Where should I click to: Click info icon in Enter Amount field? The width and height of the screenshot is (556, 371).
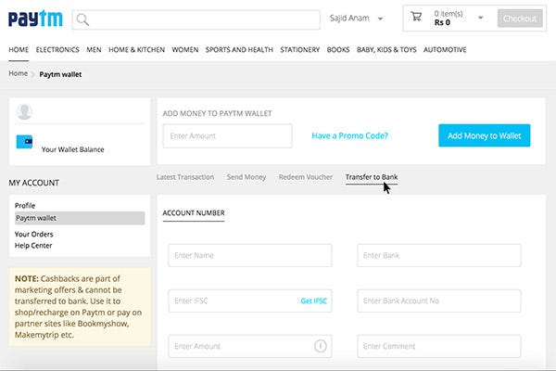(321, 346)
